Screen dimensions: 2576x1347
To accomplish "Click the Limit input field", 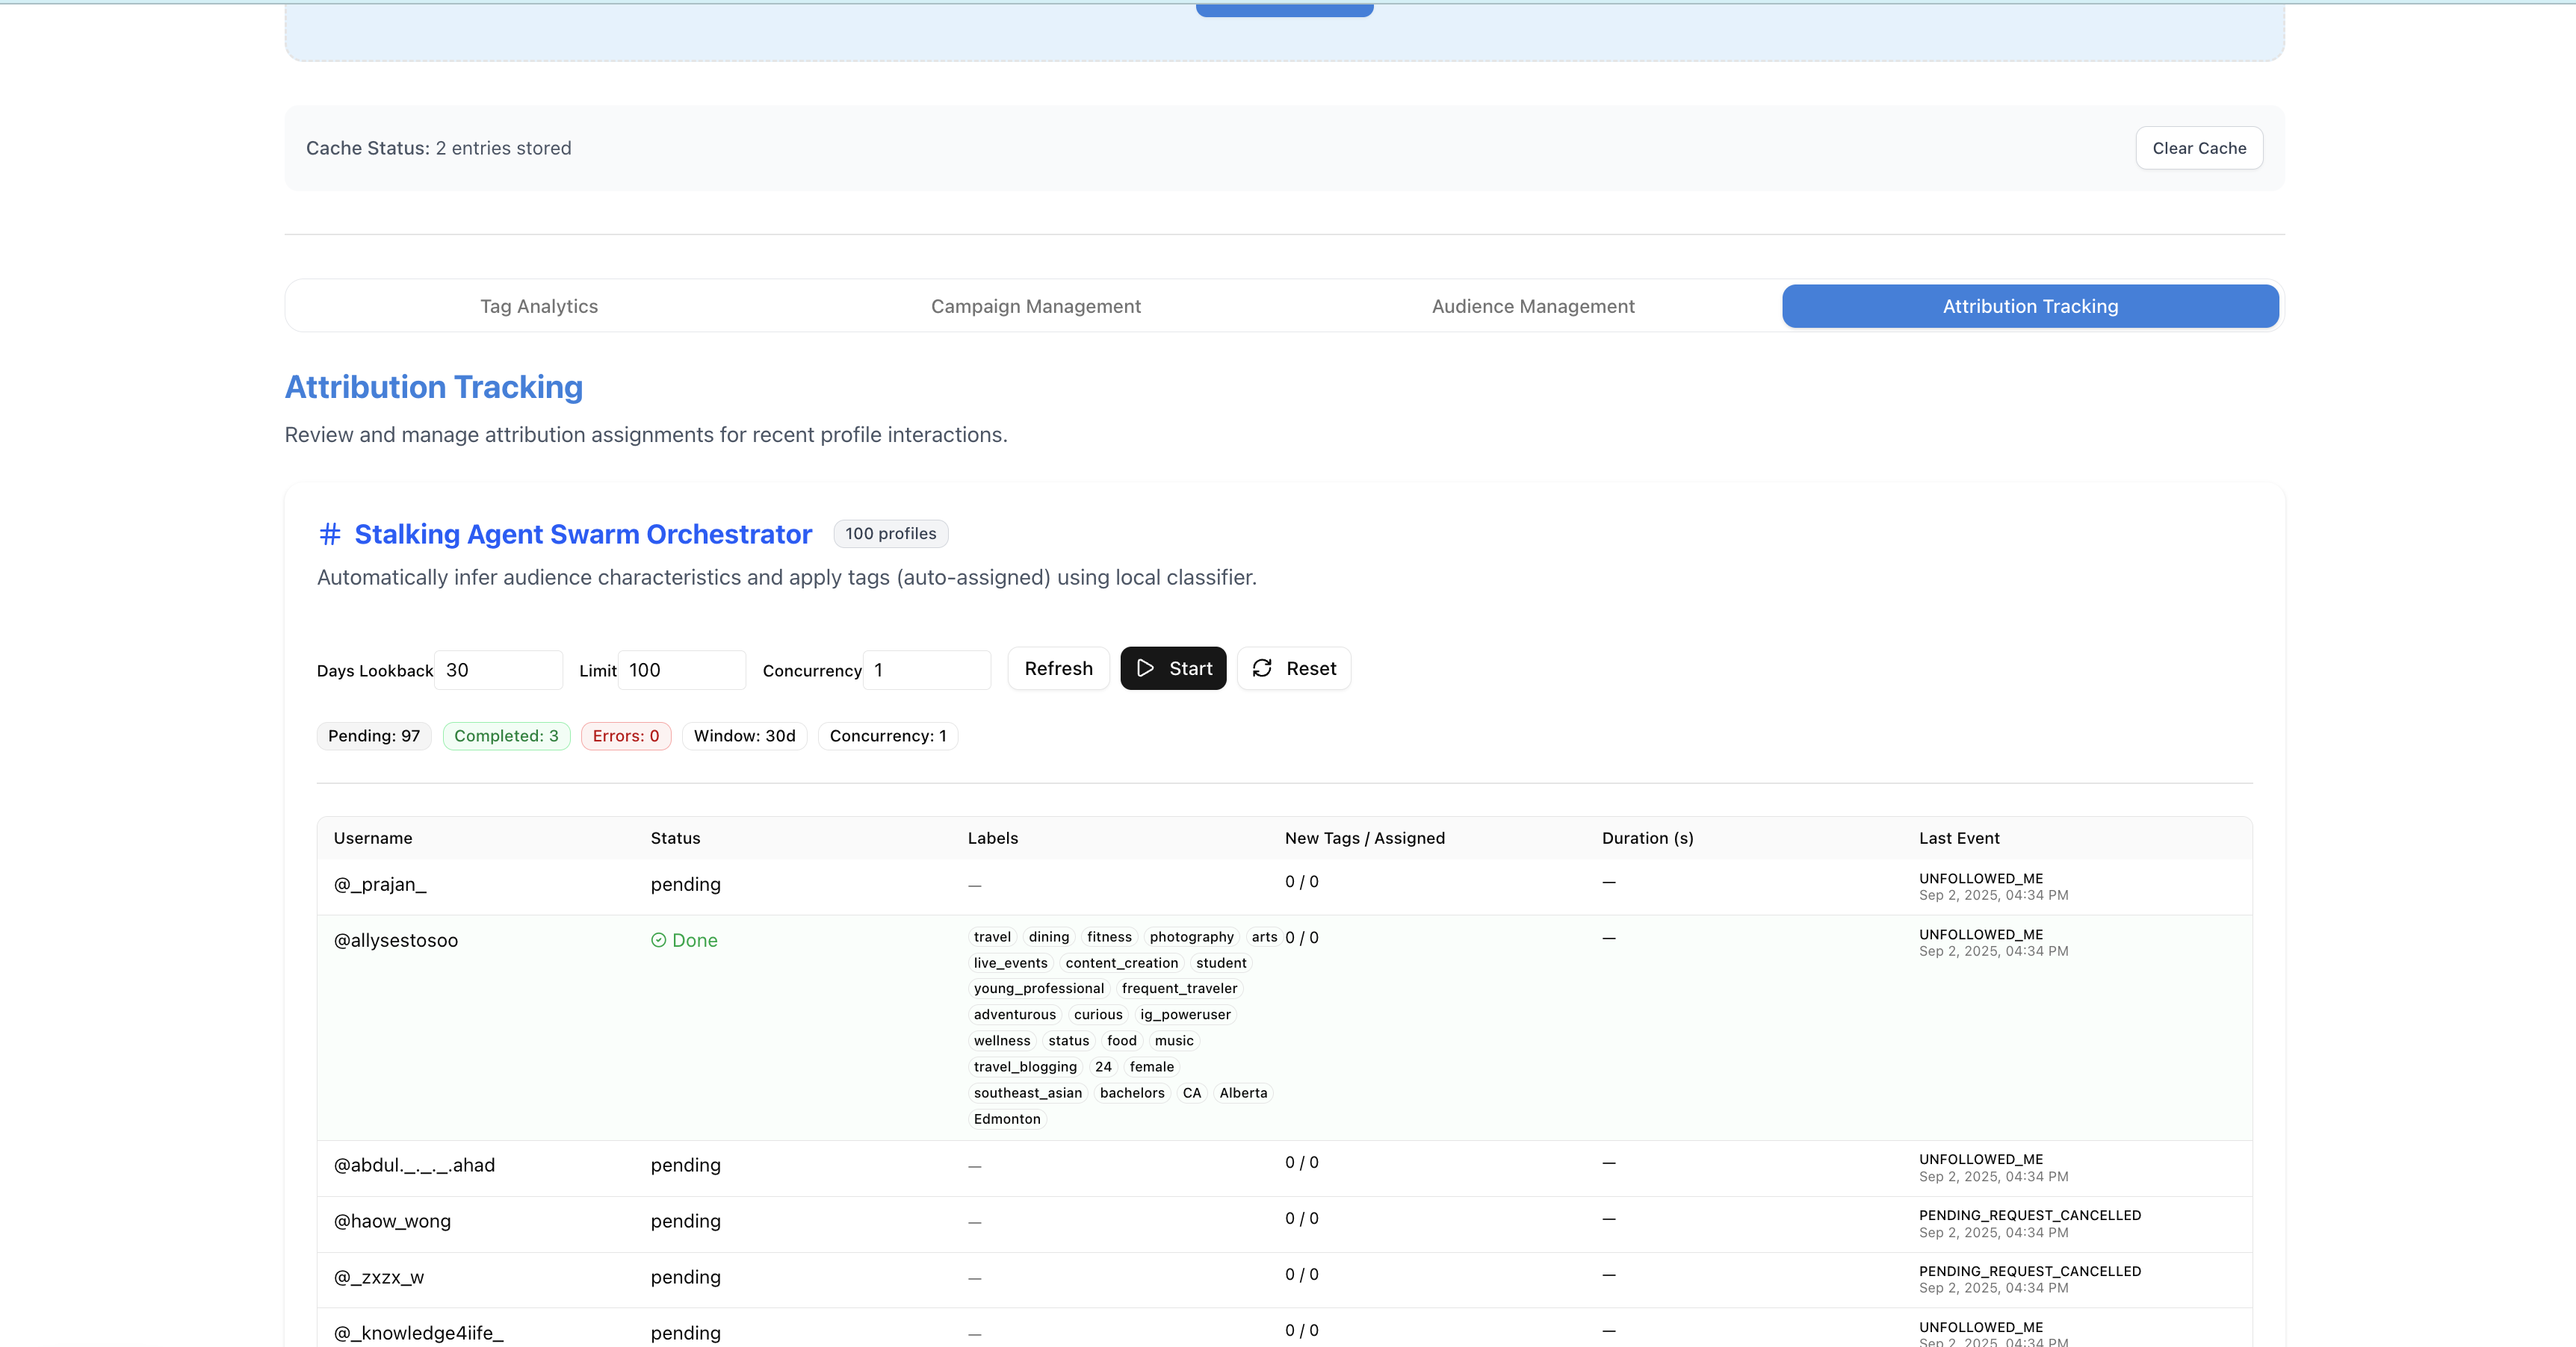I will [681, 671].
